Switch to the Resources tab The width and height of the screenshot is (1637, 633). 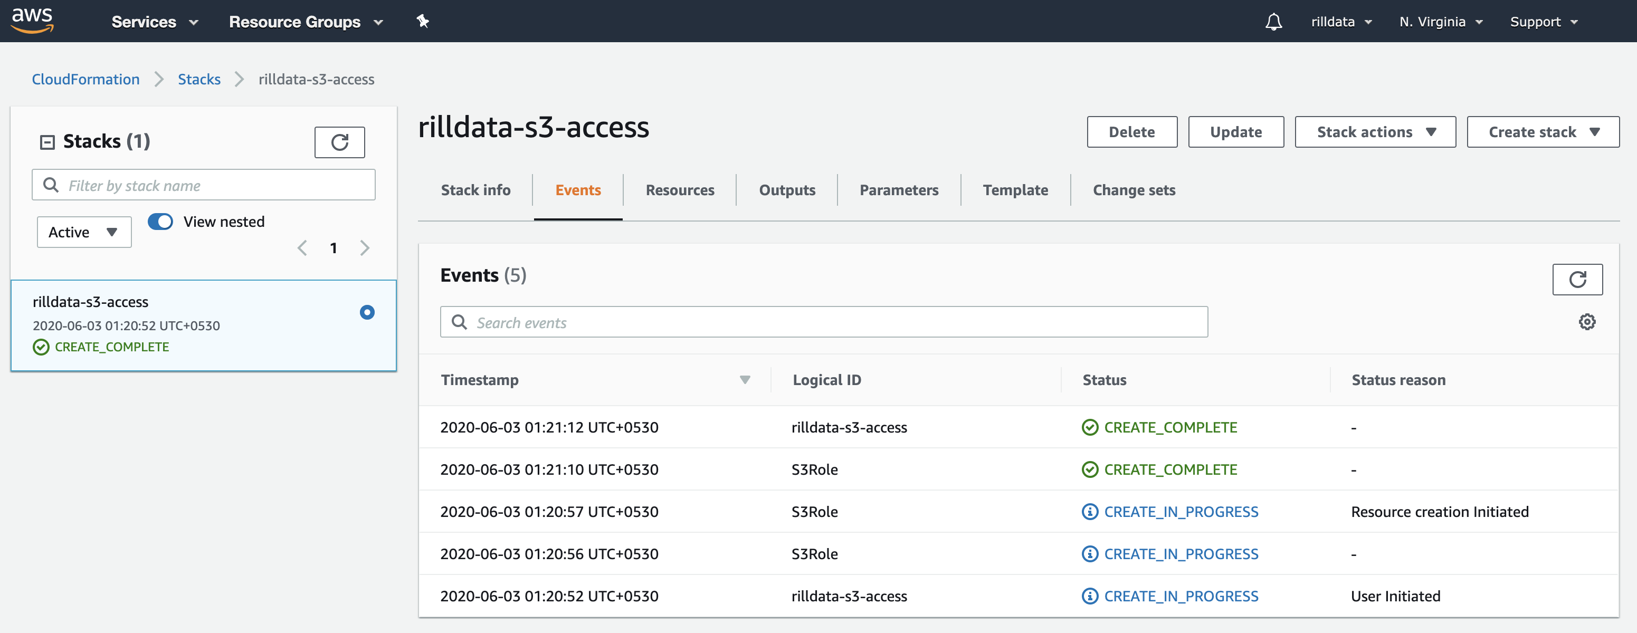[680, 190]
